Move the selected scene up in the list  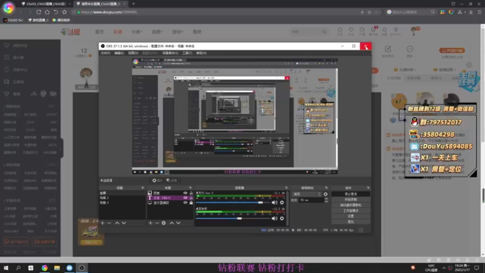coord(117,223)
